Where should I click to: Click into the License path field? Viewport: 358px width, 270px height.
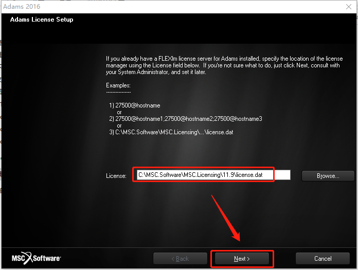[x=213, y=175]
